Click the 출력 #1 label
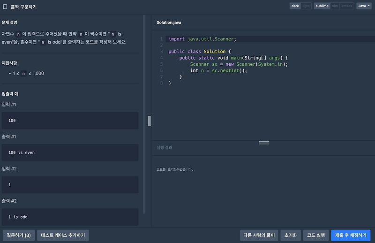The image size is (375, 243). [9, 137]
